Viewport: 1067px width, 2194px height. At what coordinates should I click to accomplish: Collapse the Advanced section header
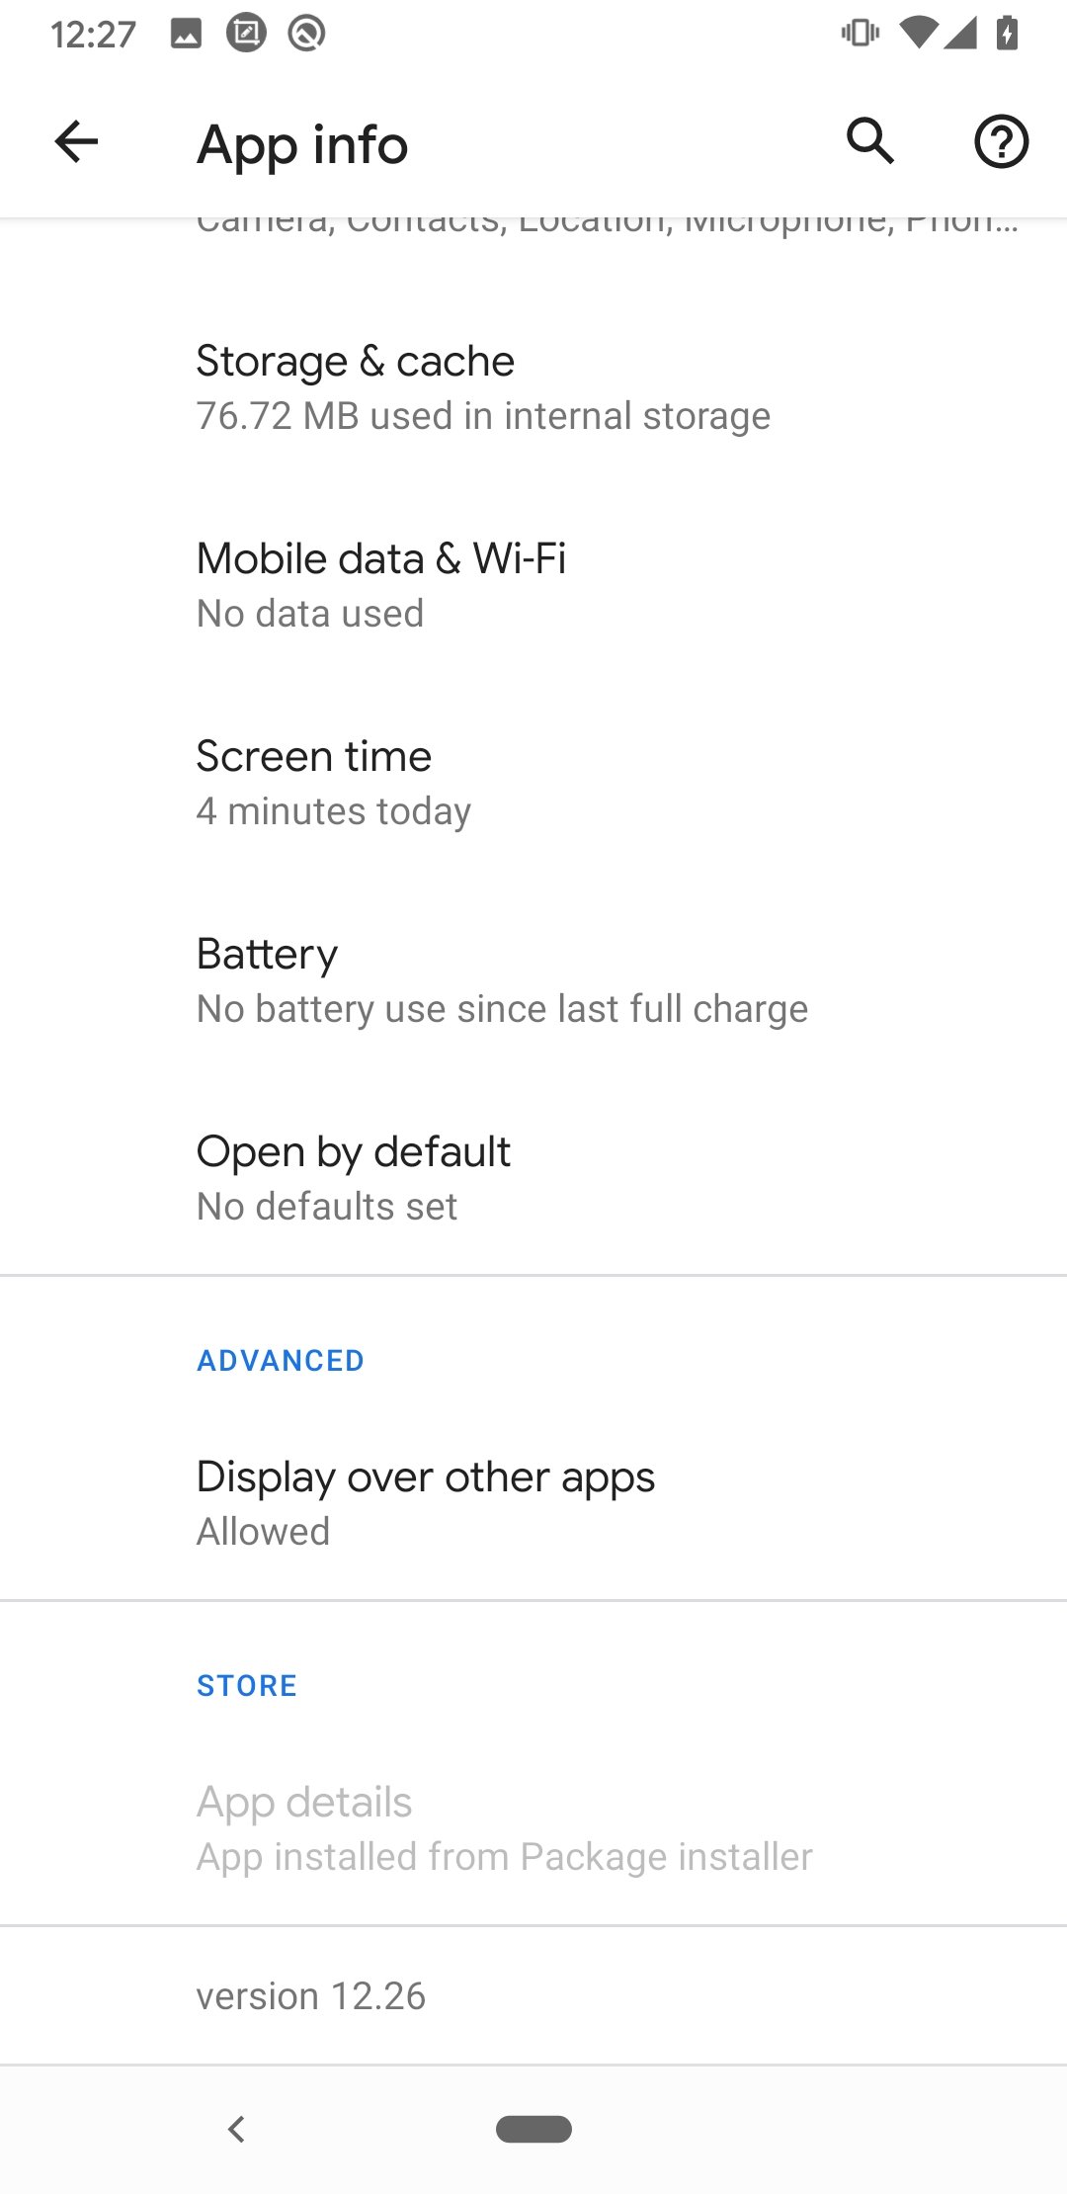click(x=281, y=1361)
